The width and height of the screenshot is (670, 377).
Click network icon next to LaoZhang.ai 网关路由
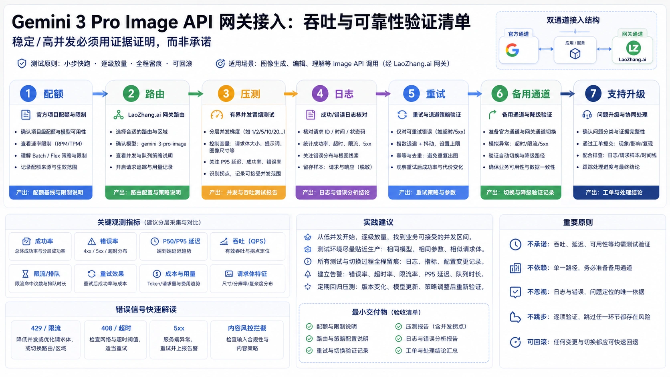[x=118, y=115]
